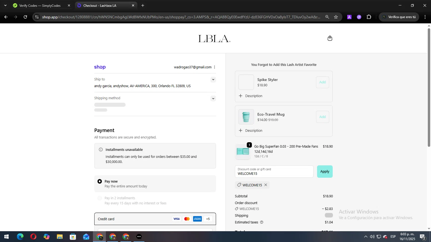This screenshot has width=431, height=242.
Task: Click the American Express card icon
Action: (x=197, y=219)
